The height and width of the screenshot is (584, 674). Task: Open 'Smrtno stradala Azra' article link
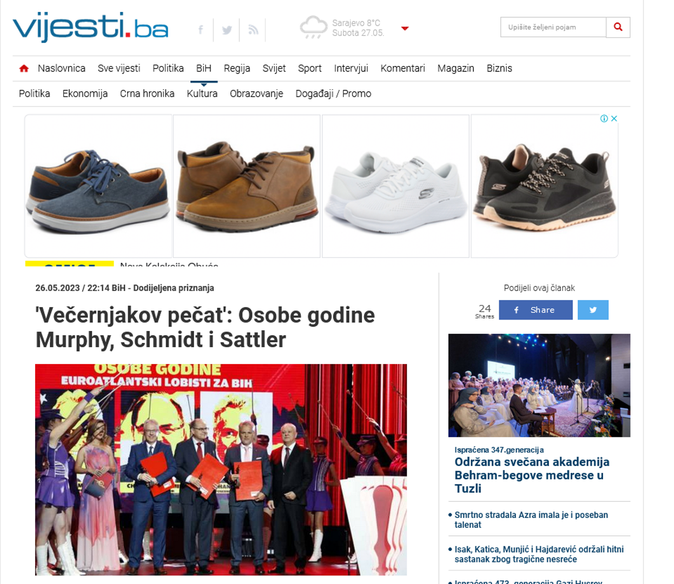coord(531,520)
